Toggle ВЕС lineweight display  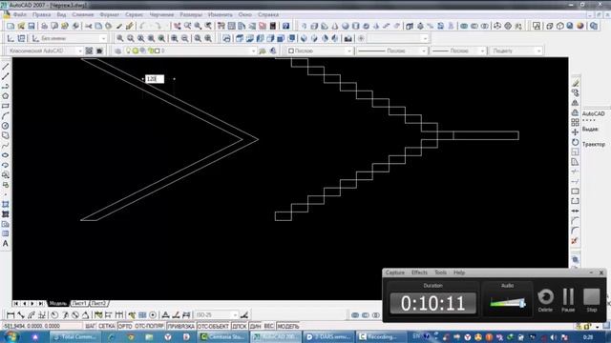tap(269, 326)
